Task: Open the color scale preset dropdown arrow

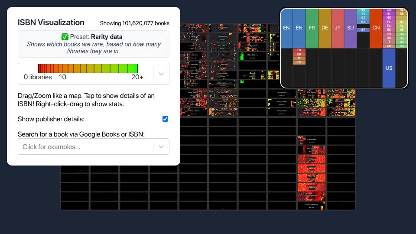Action: coord(161,74)
